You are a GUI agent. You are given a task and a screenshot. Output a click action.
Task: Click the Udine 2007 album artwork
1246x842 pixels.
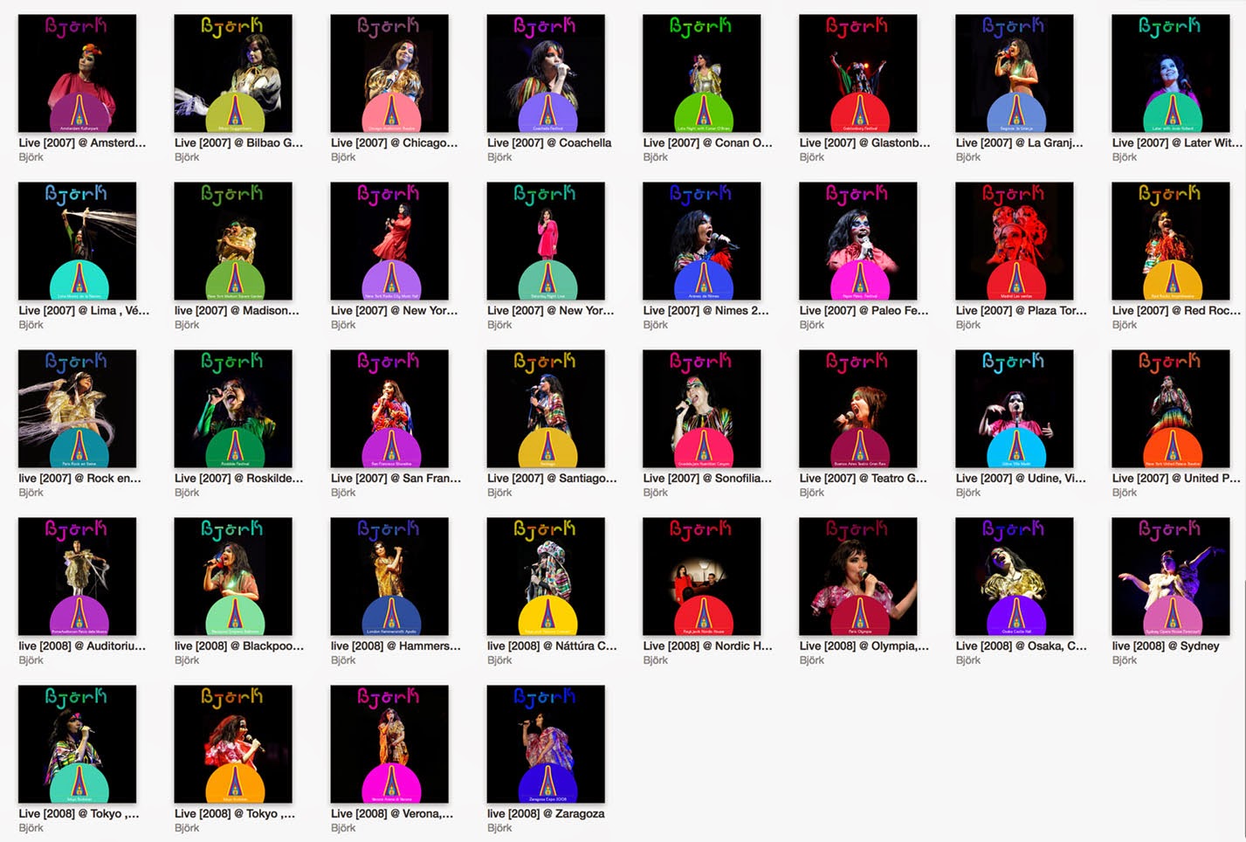1015,409
